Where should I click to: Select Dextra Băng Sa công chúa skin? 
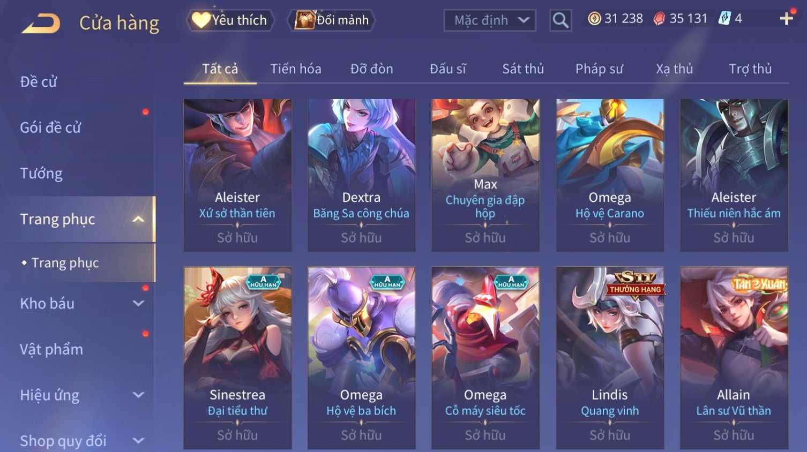(x=361, y=175)
